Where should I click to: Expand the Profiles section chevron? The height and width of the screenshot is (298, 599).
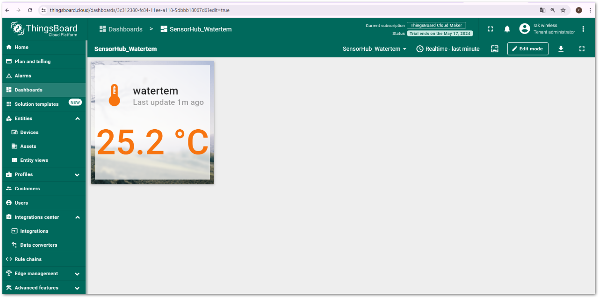pos(78,175)
